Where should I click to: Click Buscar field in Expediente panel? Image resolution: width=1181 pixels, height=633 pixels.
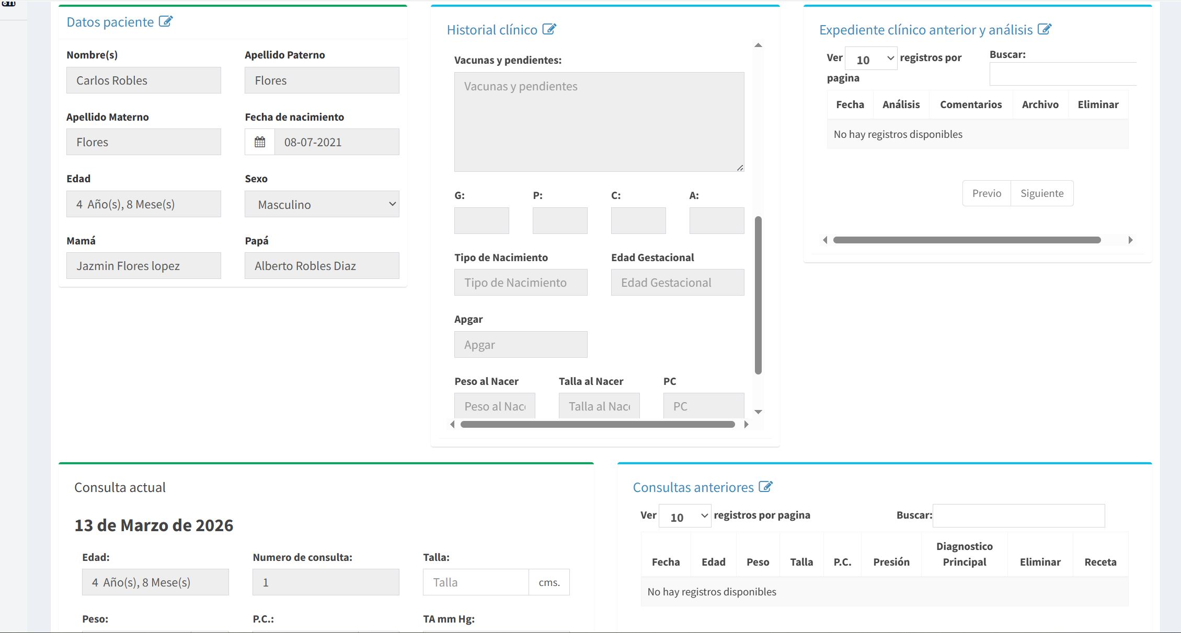(1063, 74)
